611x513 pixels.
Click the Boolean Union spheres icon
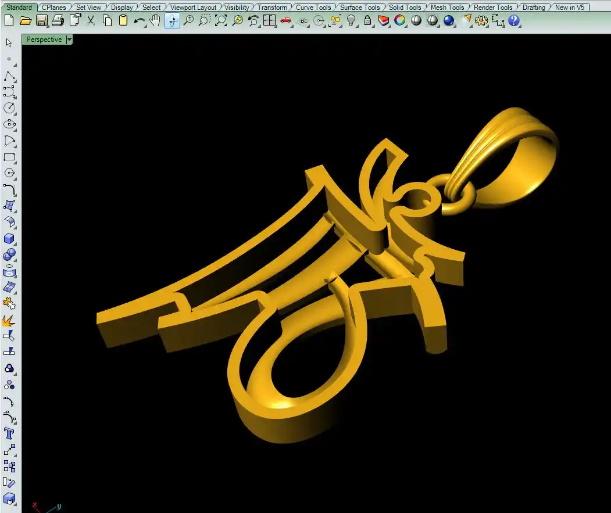pos(9,255)
